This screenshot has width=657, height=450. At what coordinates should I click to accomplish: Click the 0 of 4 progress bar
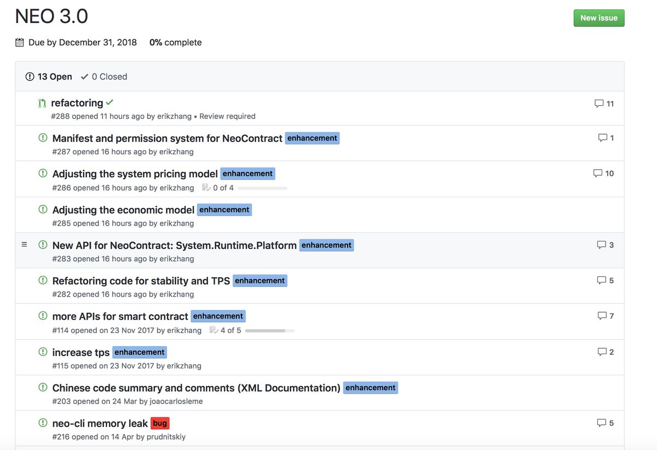tap(262, 188)
